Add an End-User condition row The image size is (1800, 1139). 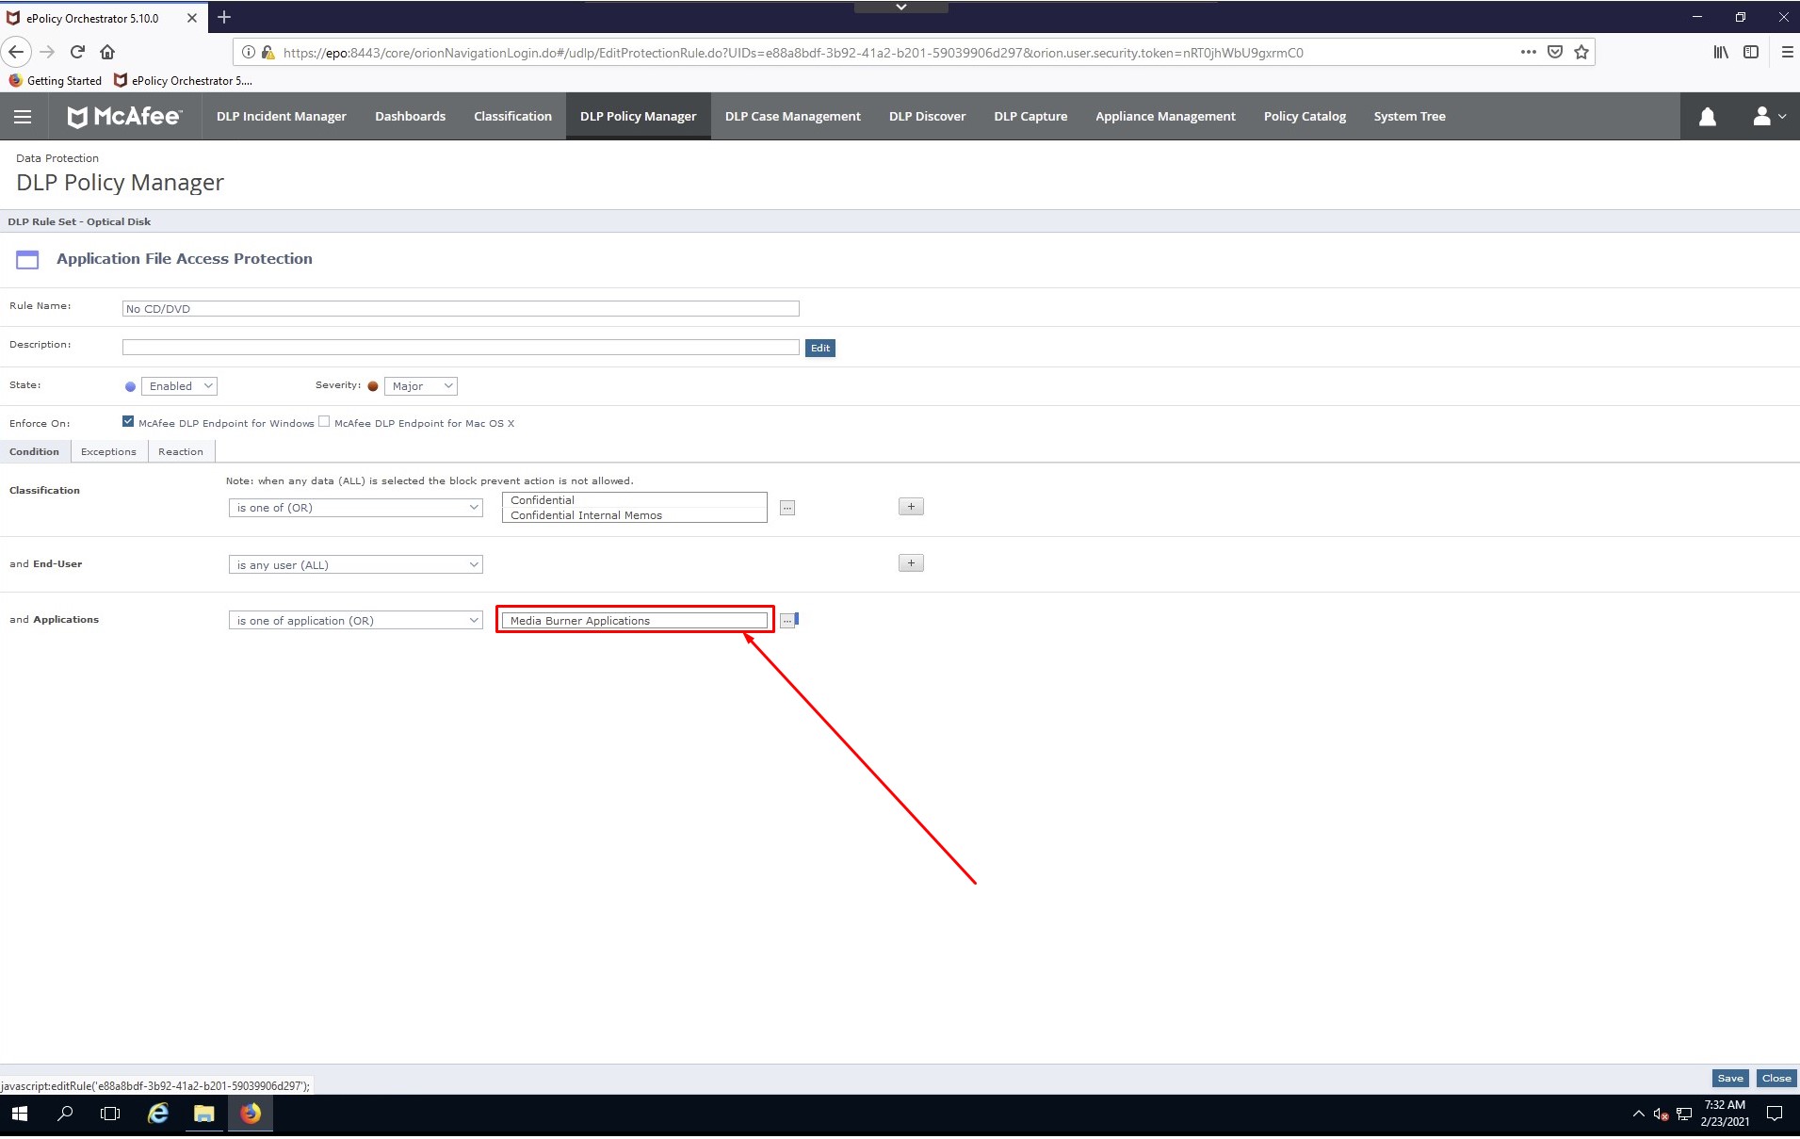(x=911, y=563)
